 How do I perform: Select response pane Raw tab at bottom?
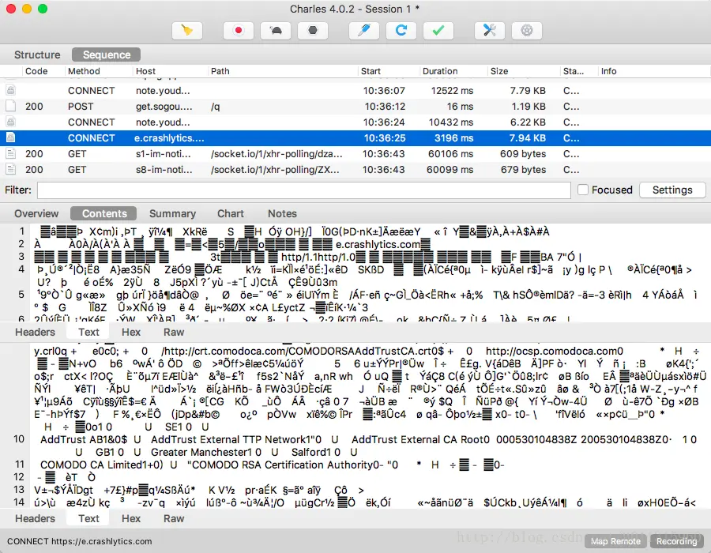[x=174, y=518]
